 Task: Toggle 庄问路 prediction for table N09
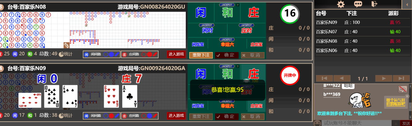(139, 116)
